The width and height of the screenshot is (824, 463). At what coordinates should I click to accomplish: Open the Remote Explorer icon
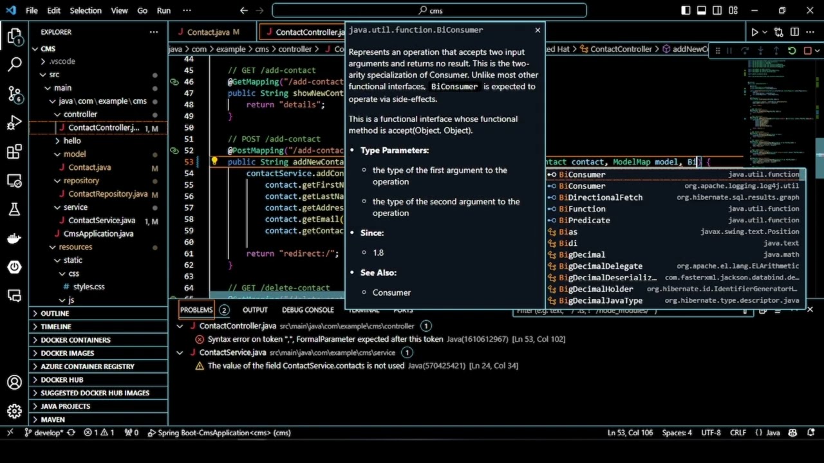tap(14, 181)
